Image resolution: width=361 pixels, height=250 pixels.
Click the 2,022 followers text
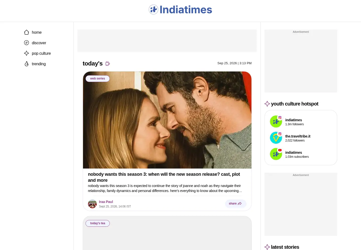coord(295,140)
